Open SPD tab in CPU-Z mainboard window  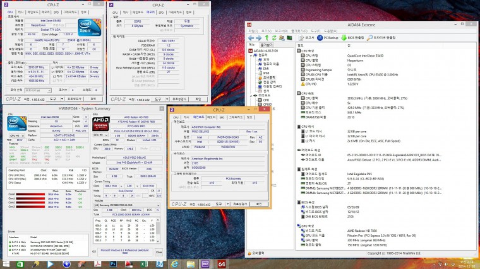[x=222, y=117]
